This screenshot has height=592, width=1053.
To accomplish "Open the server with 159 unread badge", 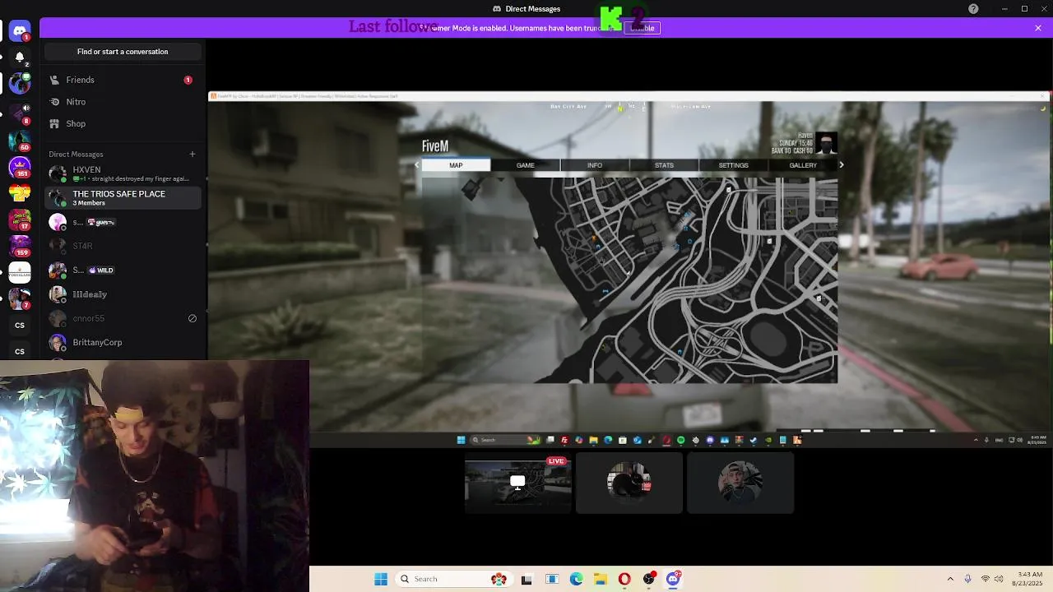I will tap(20, 245).
